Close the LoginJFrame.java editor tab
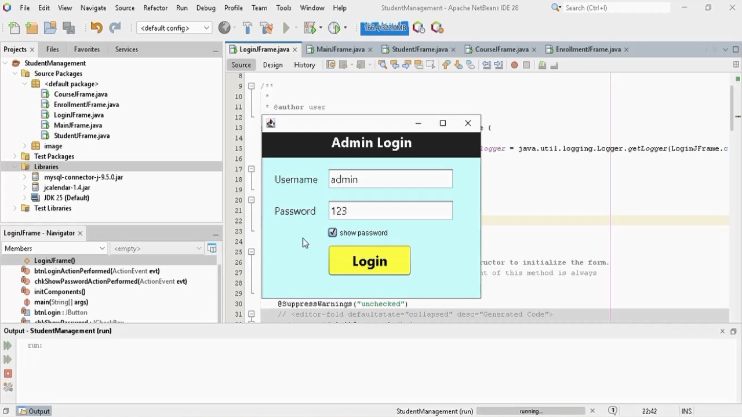This screenshot has height=417, width=742. coord(295,49)
